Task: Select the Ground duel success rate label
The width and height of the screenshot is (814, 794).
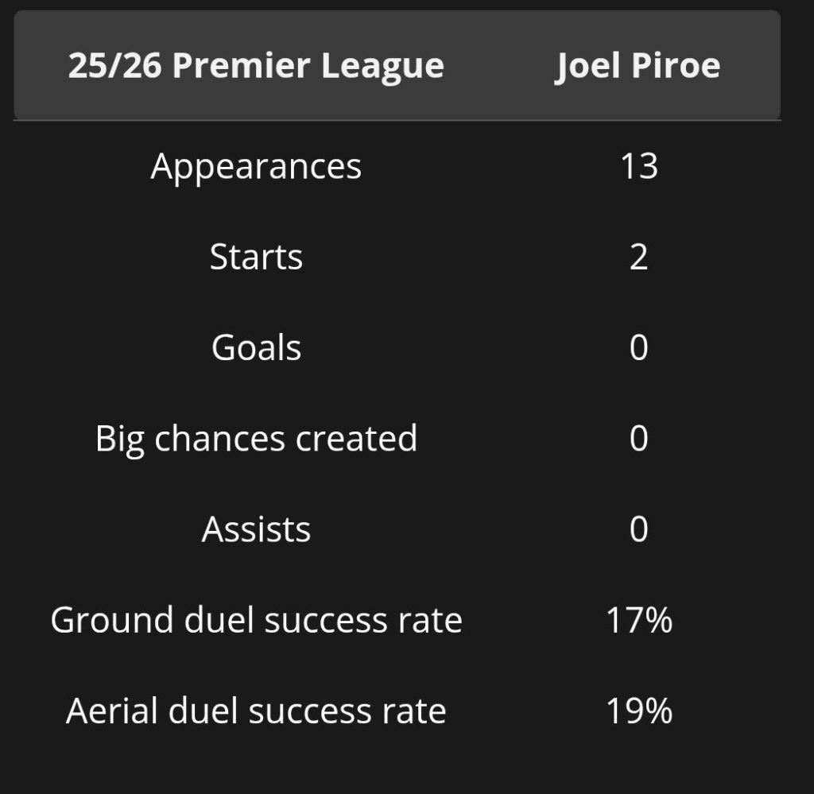Action: [256, 619]
